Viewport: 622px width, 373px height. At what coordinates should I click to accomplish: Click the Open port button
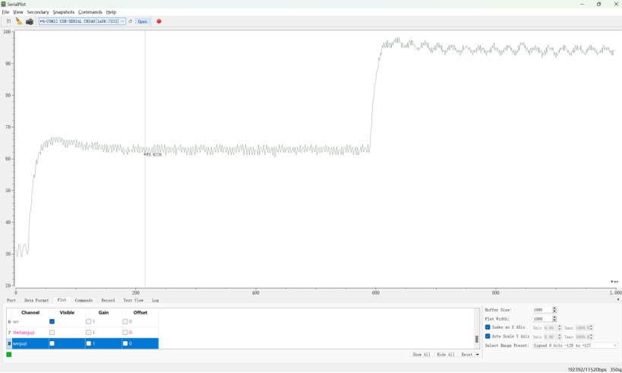click(143, 21)
